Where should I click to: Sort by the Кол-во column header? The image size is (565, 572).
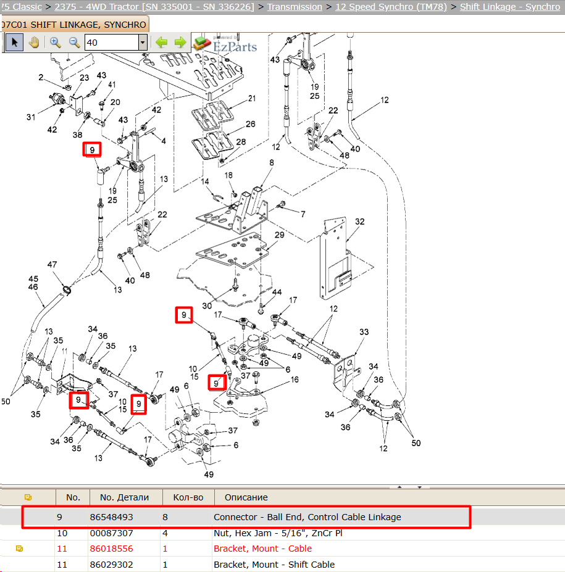(188, 497)
